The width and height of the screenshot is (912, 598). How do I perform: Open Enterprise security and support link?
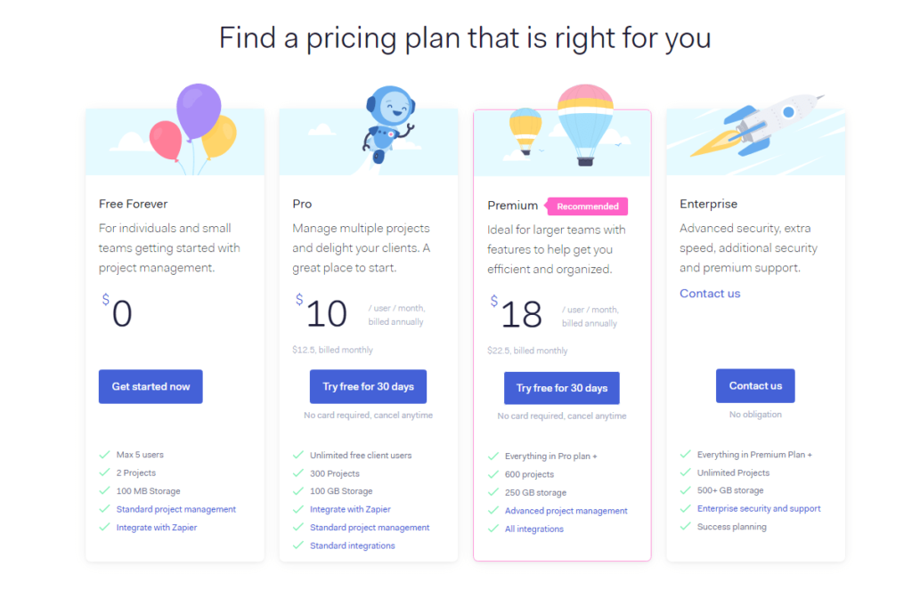click(759, 508)
